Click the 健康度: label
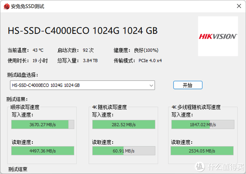 122,50
